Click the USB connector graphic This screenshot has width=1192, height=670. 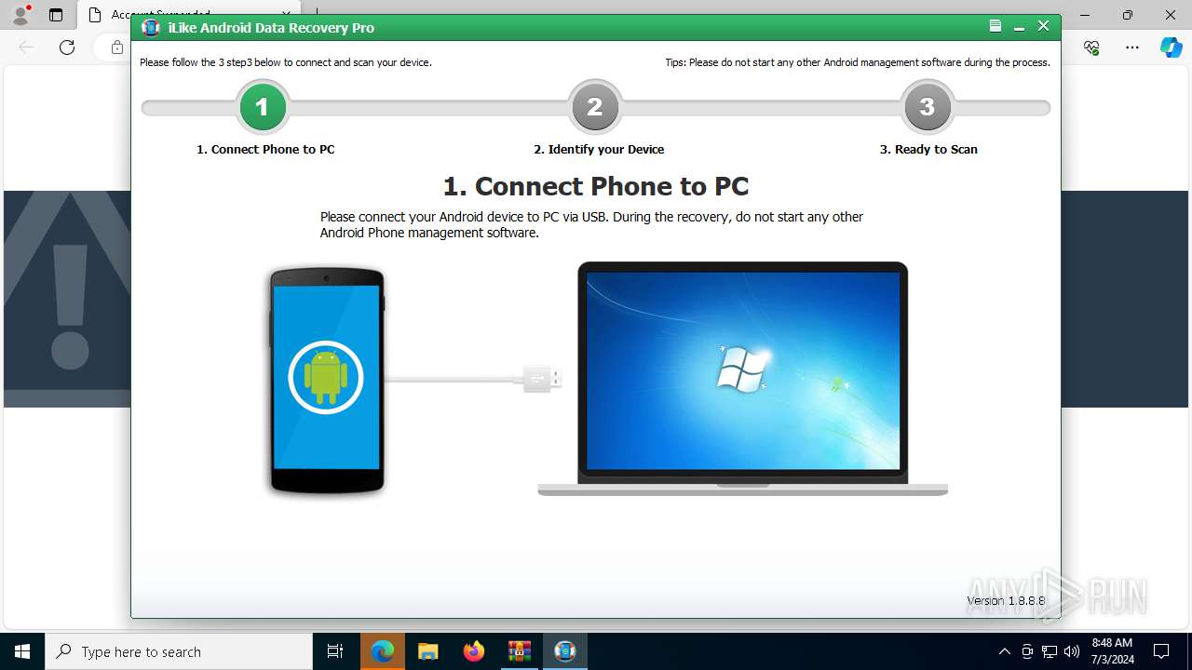542,378
